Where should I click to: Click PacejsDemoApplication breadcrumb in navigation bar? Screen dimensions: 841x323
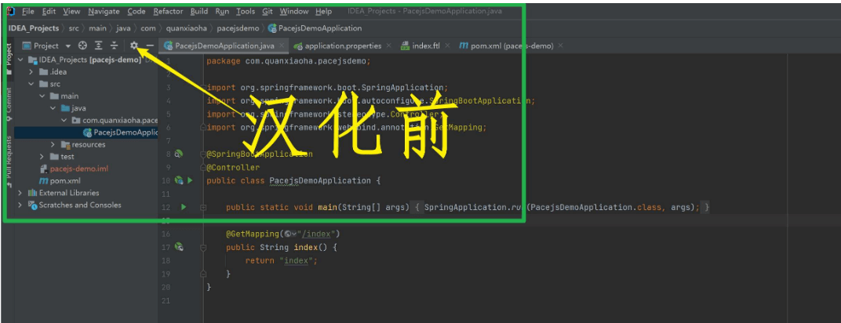(x=315, y=28)
